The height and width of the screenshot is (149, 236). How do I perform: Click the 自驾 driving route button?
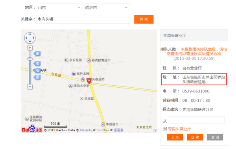pos(195,137)
